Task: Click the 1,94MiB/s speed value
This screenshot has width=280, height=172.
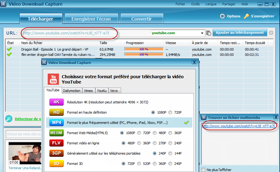Action: (x=173, y=55)
